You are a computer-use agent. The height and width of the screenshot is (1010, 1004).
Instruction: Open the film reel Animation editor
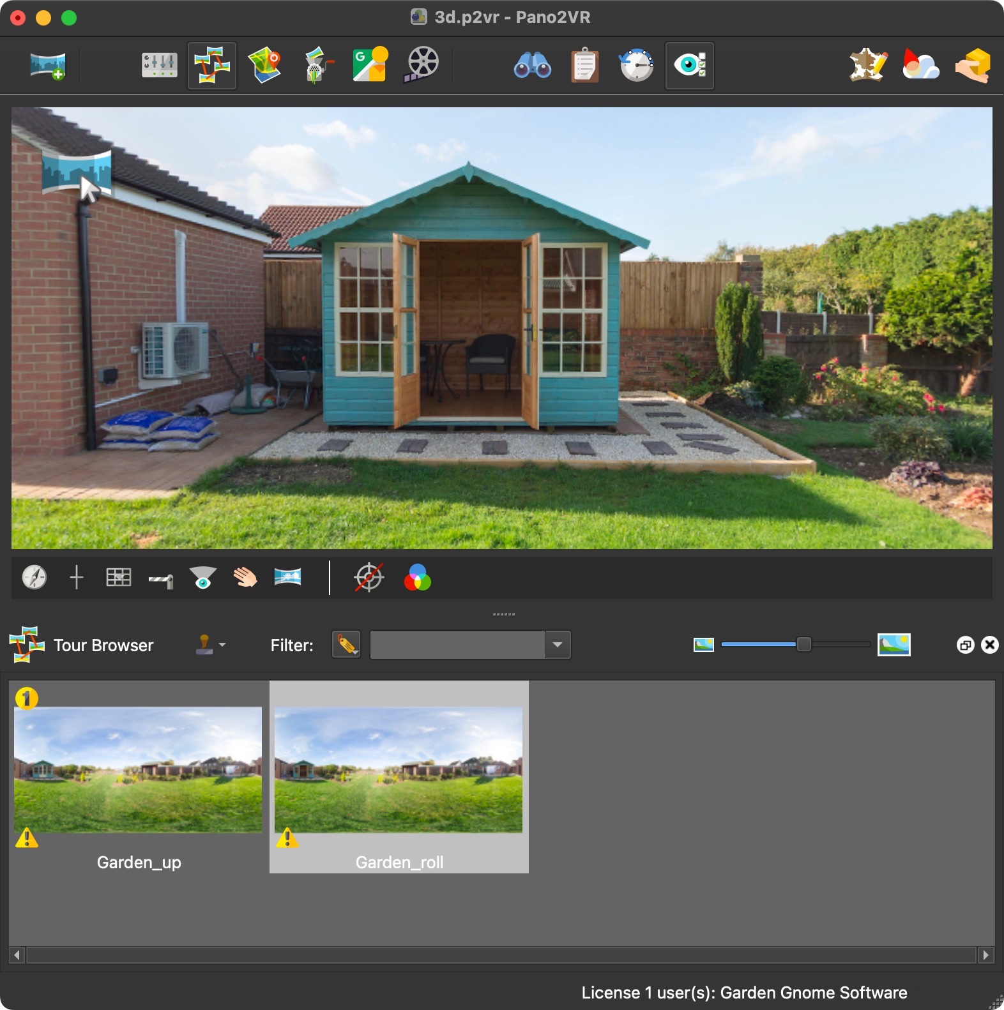coord(422,64)
